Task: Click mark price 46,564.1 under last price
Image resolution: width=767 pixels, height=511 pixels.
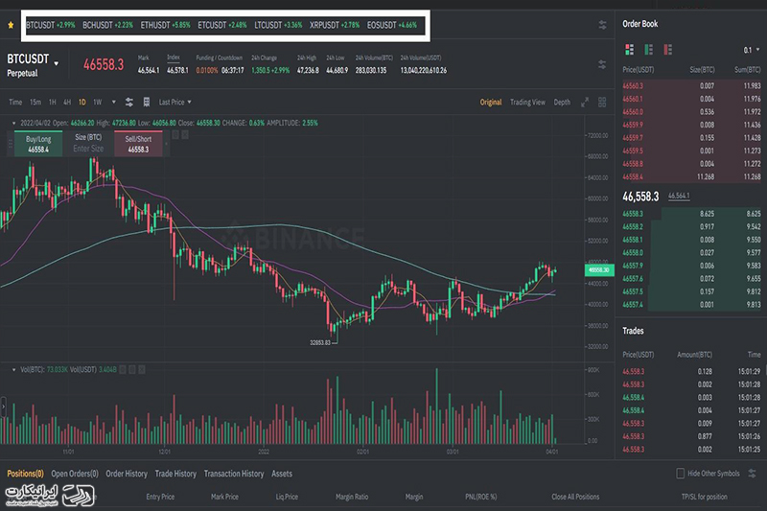Action: point(679,196)
